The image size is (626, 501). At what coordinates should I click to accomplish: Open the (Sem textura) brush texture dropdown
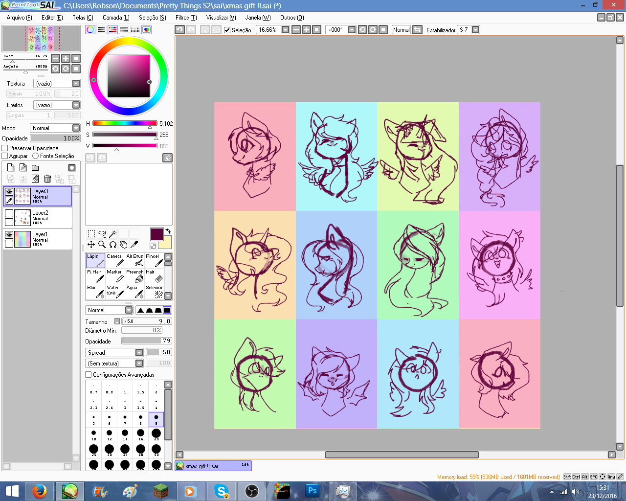(114, 363)
